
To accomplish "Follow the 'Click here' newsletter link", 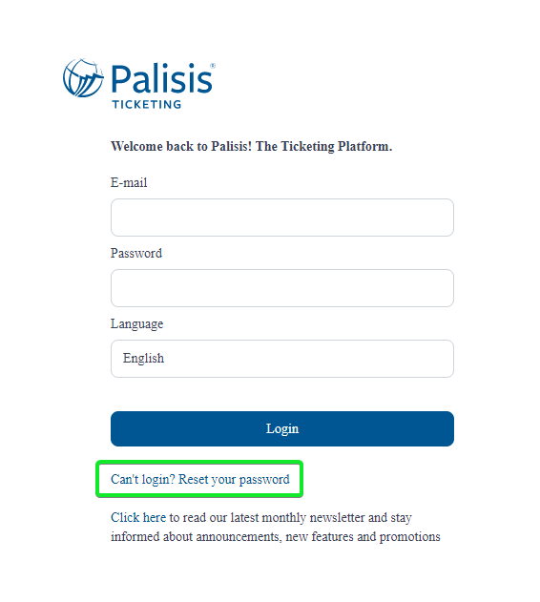I will (138, 517).
